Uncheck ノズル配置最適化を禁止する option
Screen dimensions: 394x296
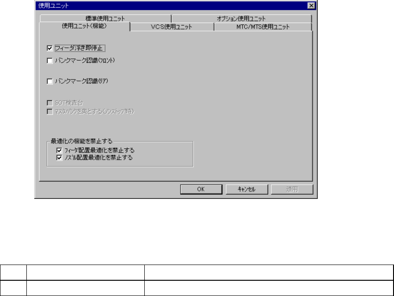coord(59,158)
